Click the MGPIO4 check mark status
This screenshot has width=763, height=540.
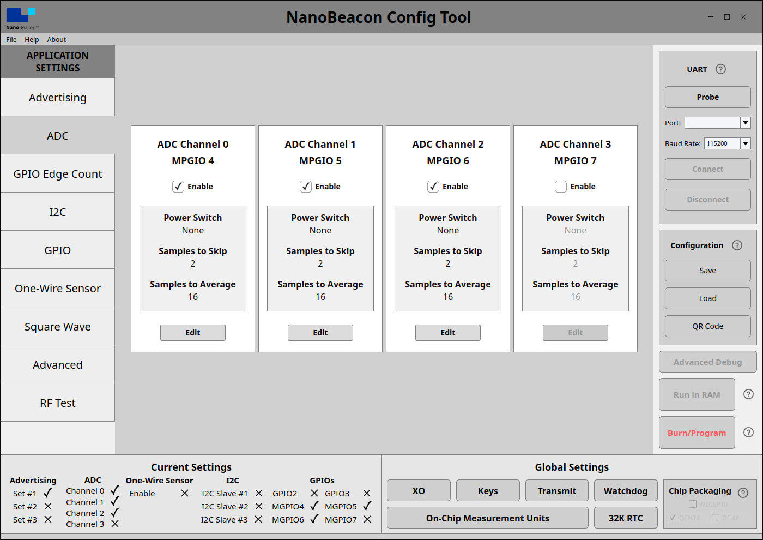tap(314, 506)
